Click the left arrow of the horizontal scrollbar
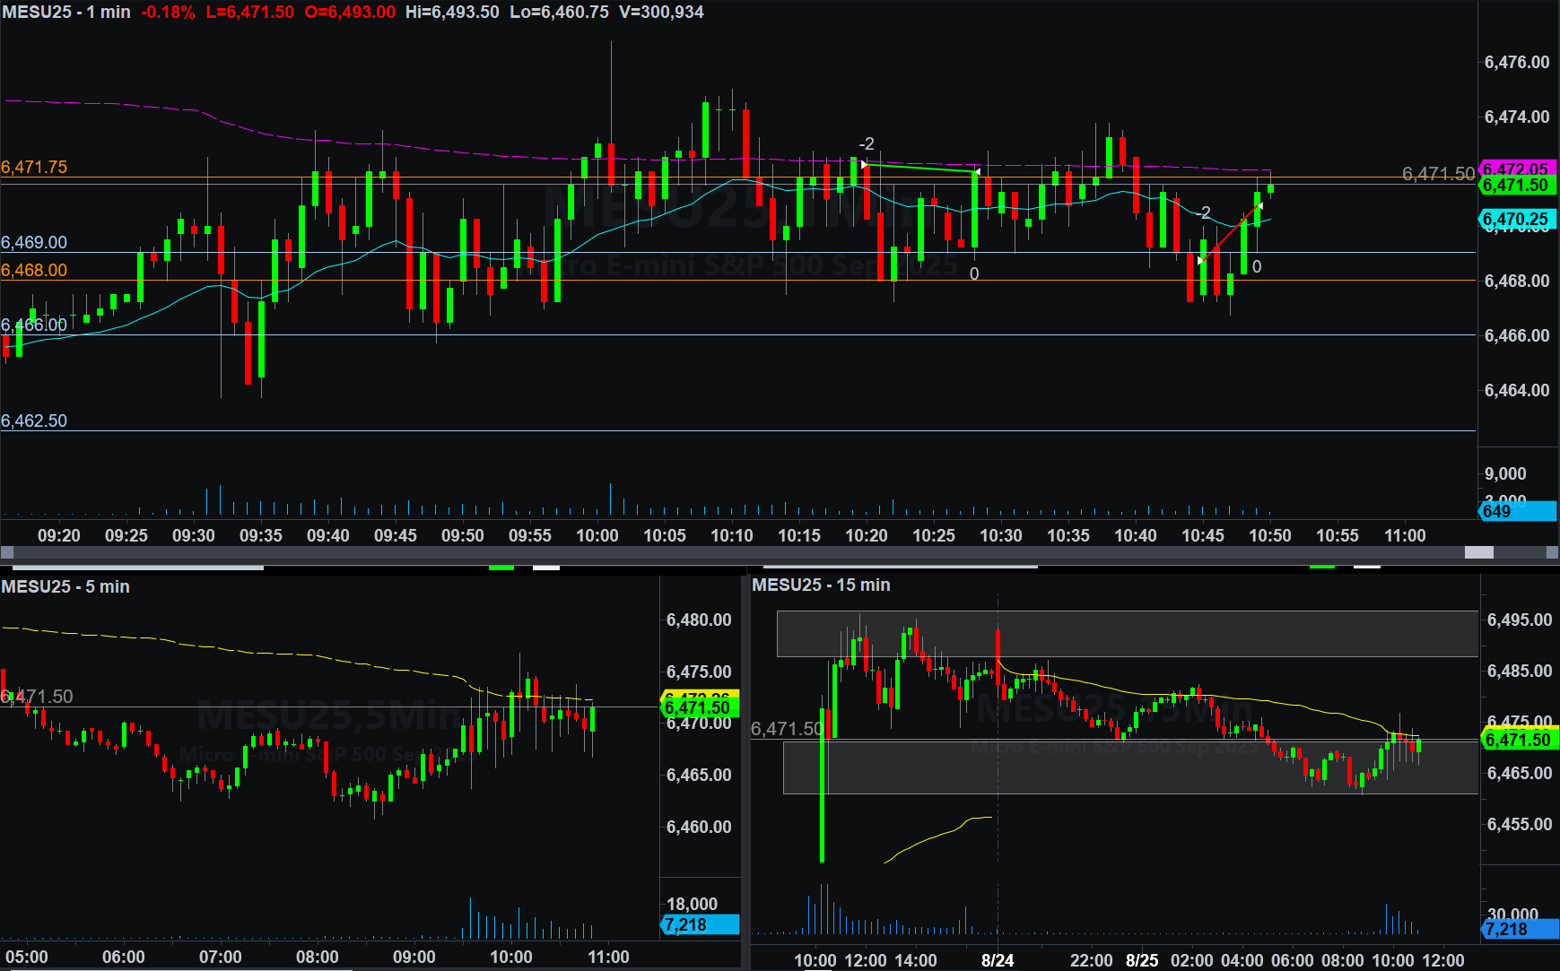Image resolution: width=1560 pixels, height=971 pixels. tap(7, 552)
